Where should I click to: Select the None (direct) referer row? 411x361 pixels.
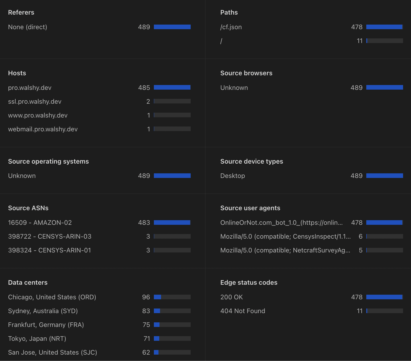click(28, 27)
